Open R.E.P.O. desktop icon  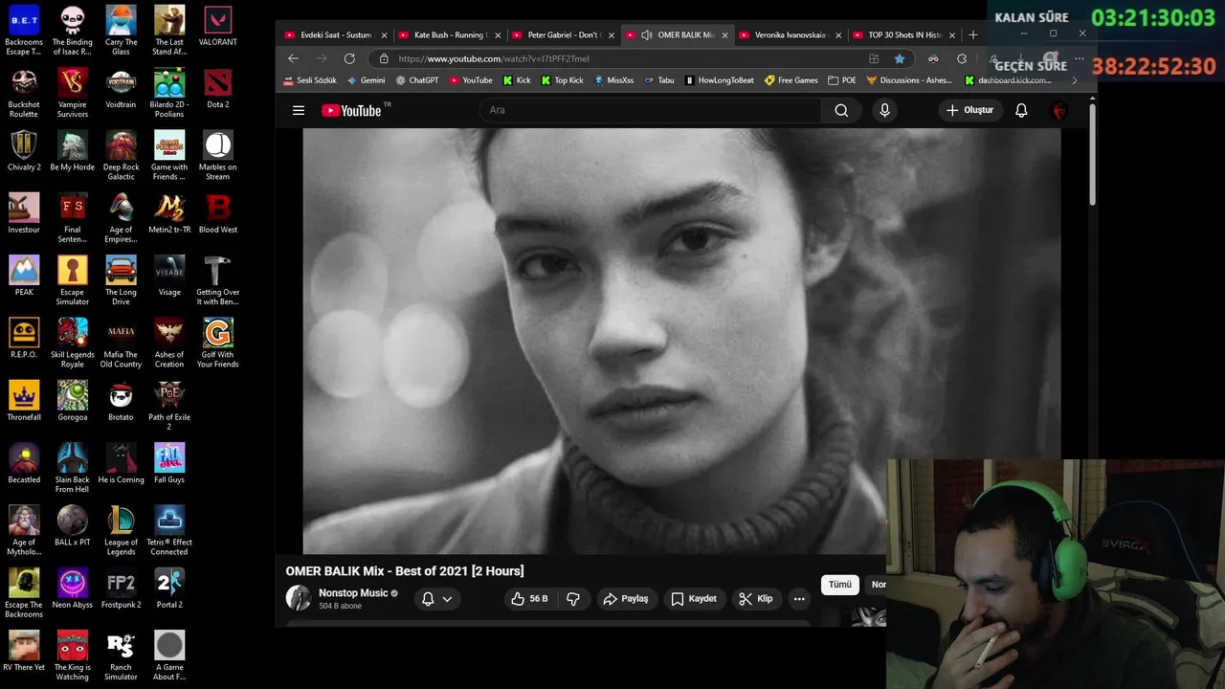point(24,339)
